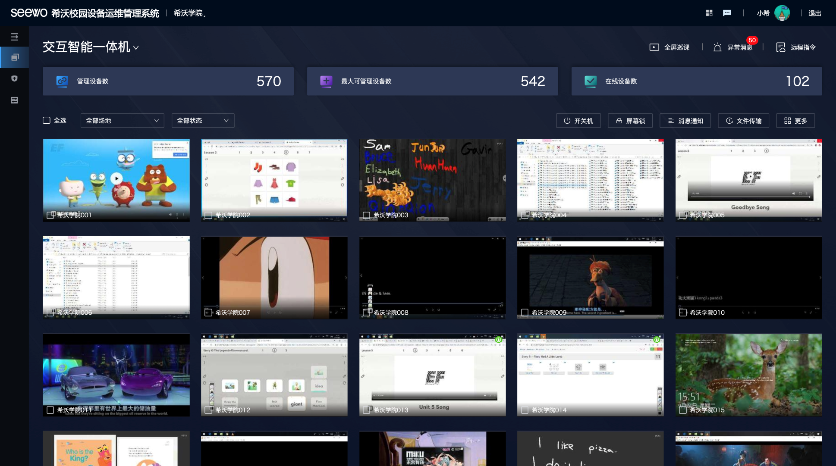This screenshot has width=836, height=466.
Task: Open the 希沃学院008 dark screen thumbnail
Action: [x=432, y=278]
